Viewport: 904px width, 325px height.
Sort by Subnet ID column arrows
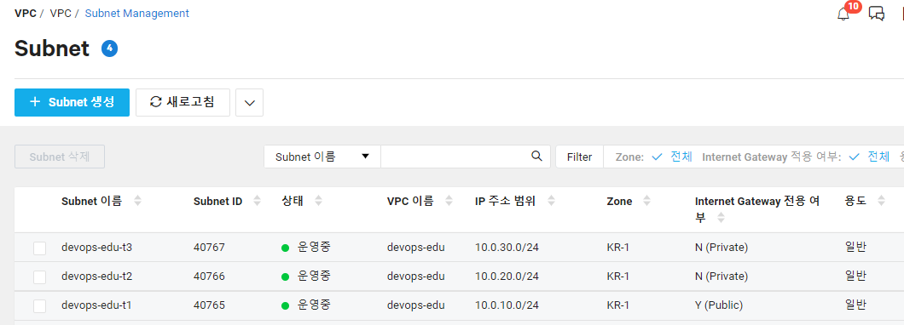pos(258,201)
